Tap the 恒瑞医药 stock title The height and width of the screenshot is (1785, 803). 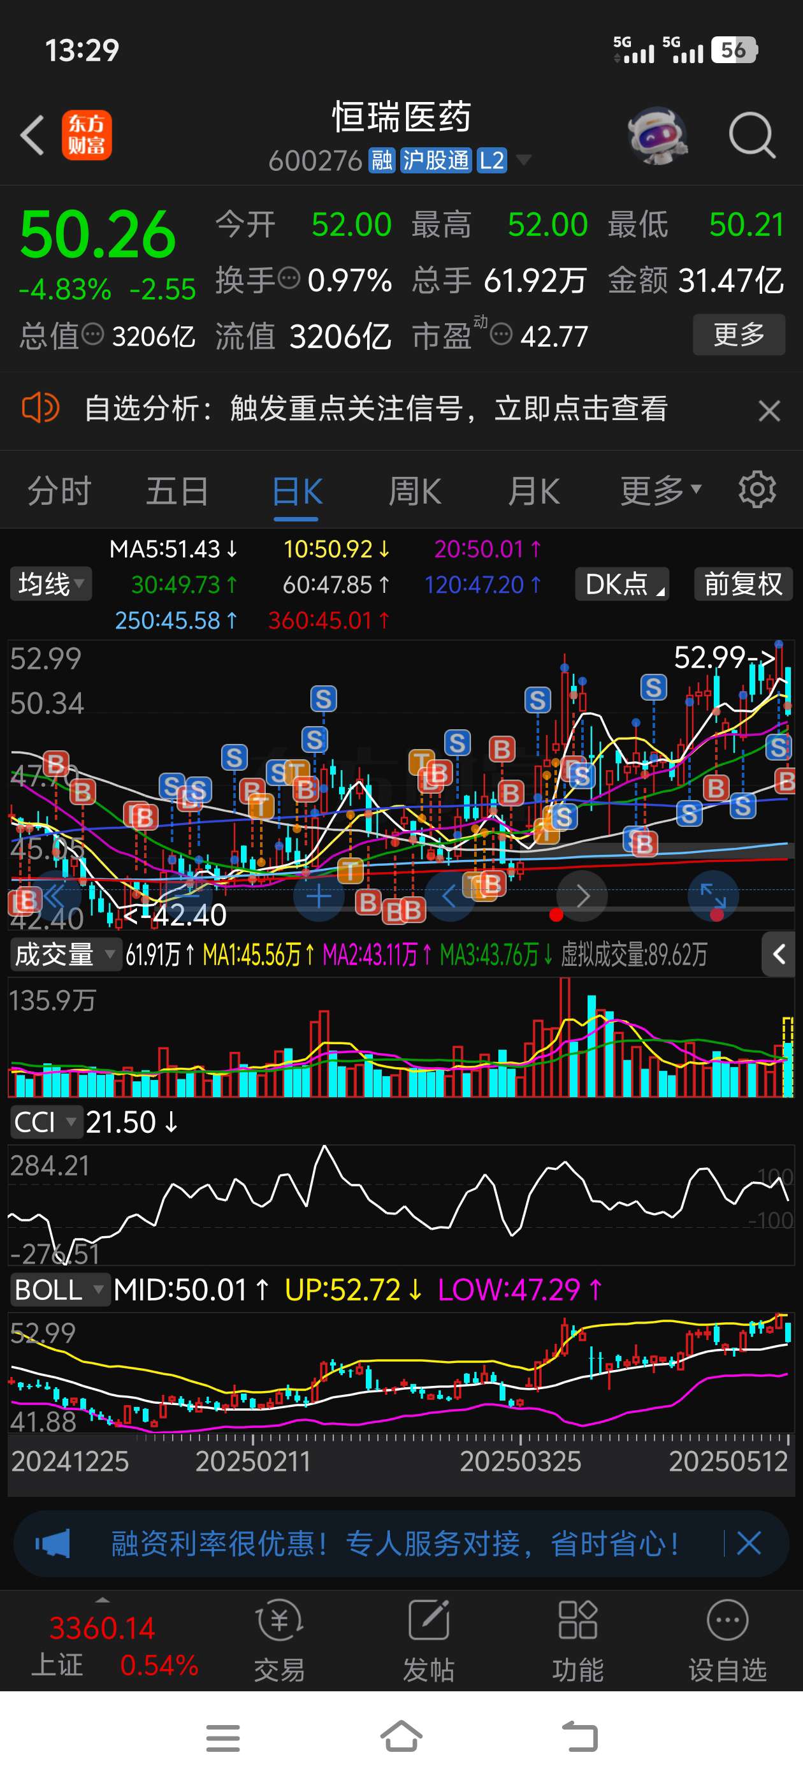[402, 117]
